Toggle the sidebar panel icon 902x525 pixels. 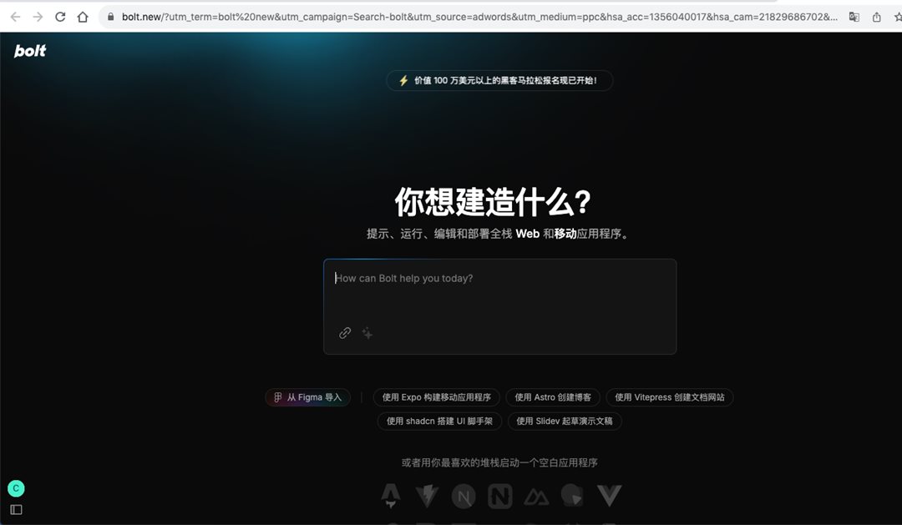coord(16,509)
